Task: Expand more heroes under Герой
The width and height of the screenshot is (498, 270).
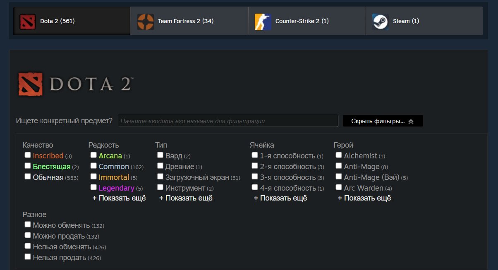Action: tap(364, 198)
